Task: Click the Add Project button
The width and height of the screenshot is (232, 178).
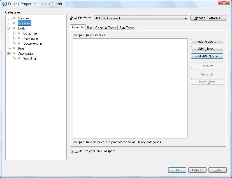Action: coord(207,42)
